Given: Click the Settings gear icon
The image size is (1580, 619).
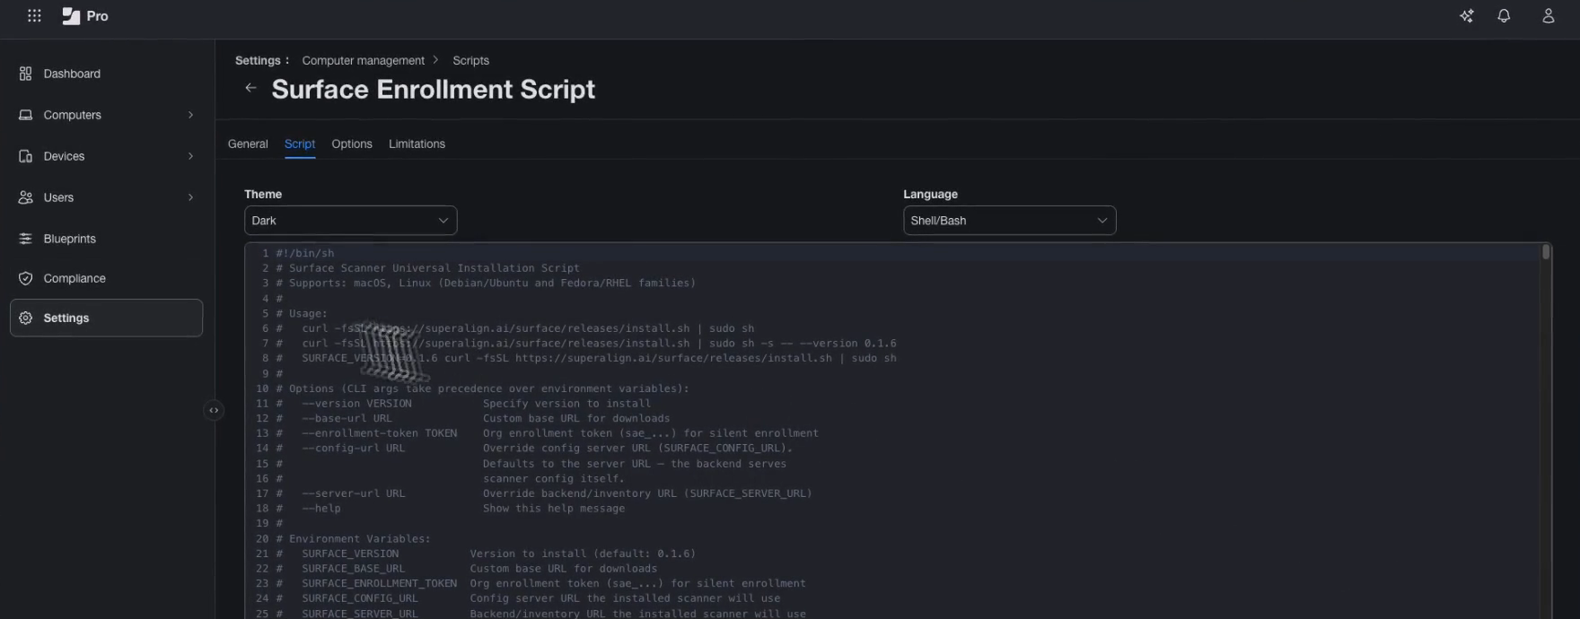Looking at the screenshot, I should click(x=25, y=318).
